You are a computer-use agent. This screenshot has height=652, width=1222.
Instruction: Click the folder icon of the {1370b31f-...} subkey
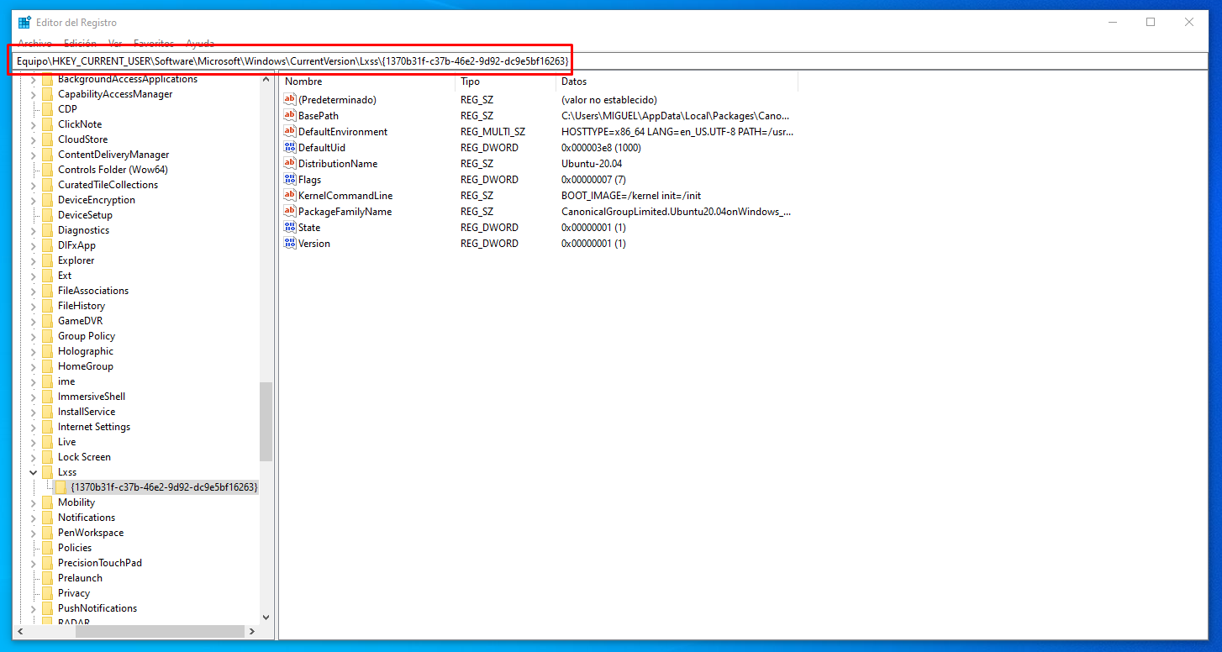coord(61,487)
